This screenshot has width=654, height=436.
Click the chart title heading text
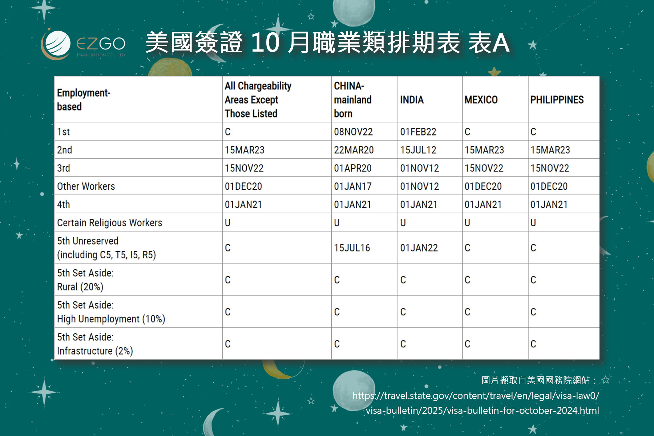click(x=327, y=43)
